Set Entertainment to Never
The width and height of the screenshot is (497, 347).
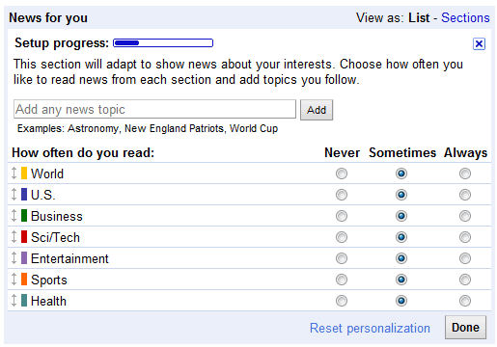click(342, 258)
